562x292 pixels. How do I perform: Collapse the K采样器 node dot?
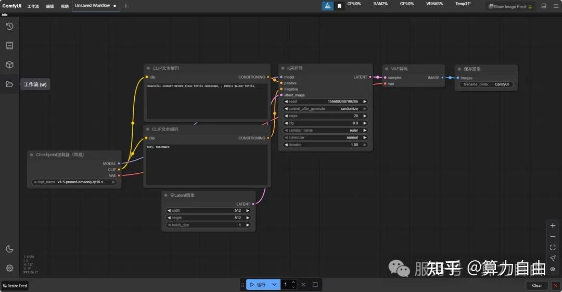coord(283,68)
